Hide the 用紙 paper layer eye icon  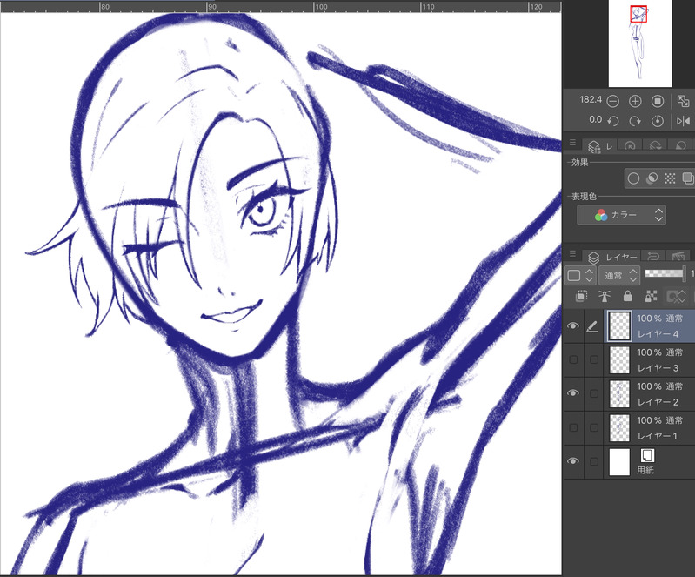coord(573,461)
